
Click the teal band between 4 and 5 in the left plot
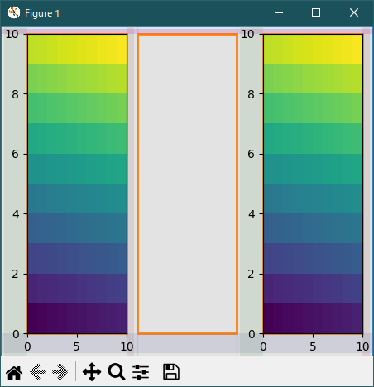pyautogui.click(x=77, y=198)
